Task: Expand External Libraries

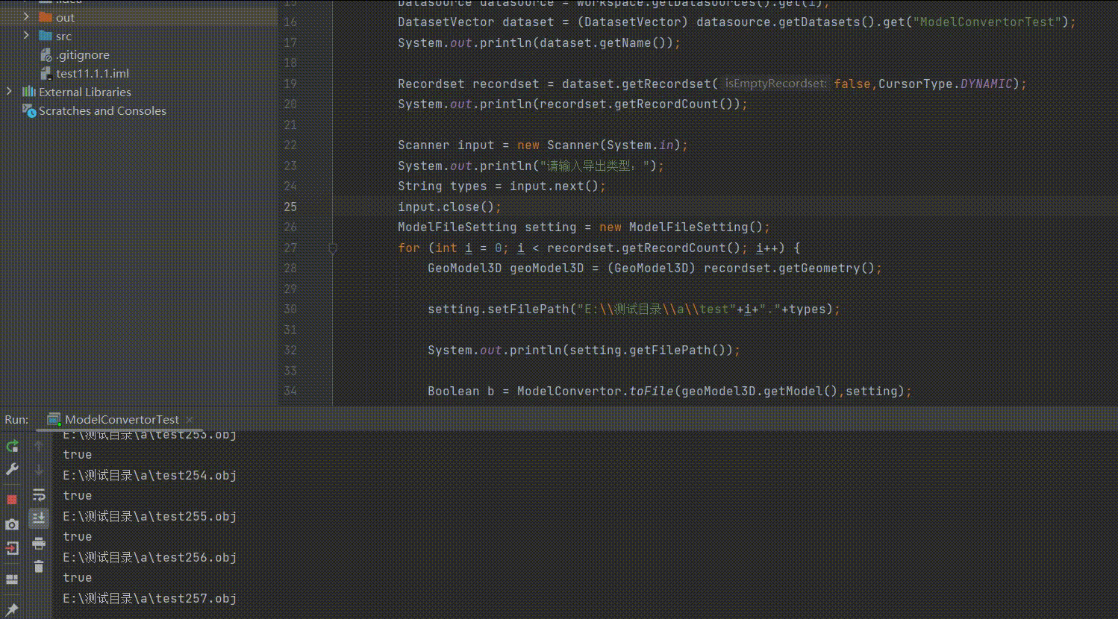Action: (x=8, y=91)
